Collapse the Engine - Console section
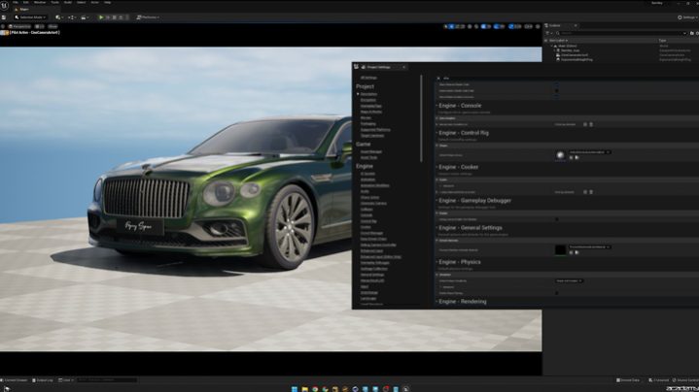 coord(437,106)
